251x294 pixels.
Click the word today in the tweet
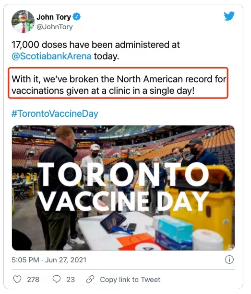tap(107, 56)
